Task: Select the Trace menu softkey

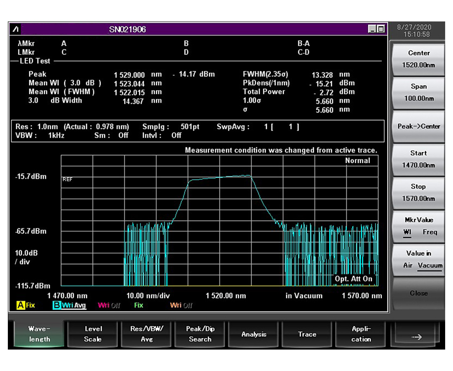Action: [x=307, y=334]
